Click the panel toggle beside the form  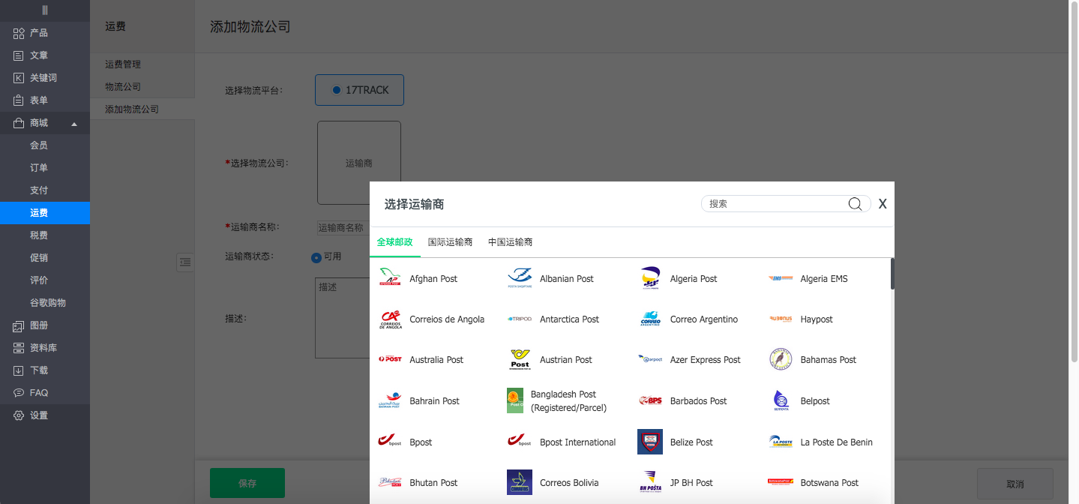(x=185, y=262)
